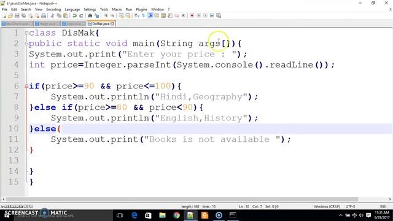Open Find with the binoculars icon

click(x=90, y=15)
